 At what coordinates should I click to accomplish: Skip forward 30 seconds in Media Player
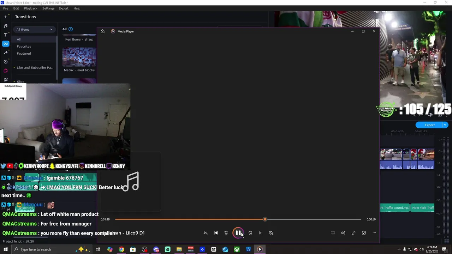coord(250,233)
